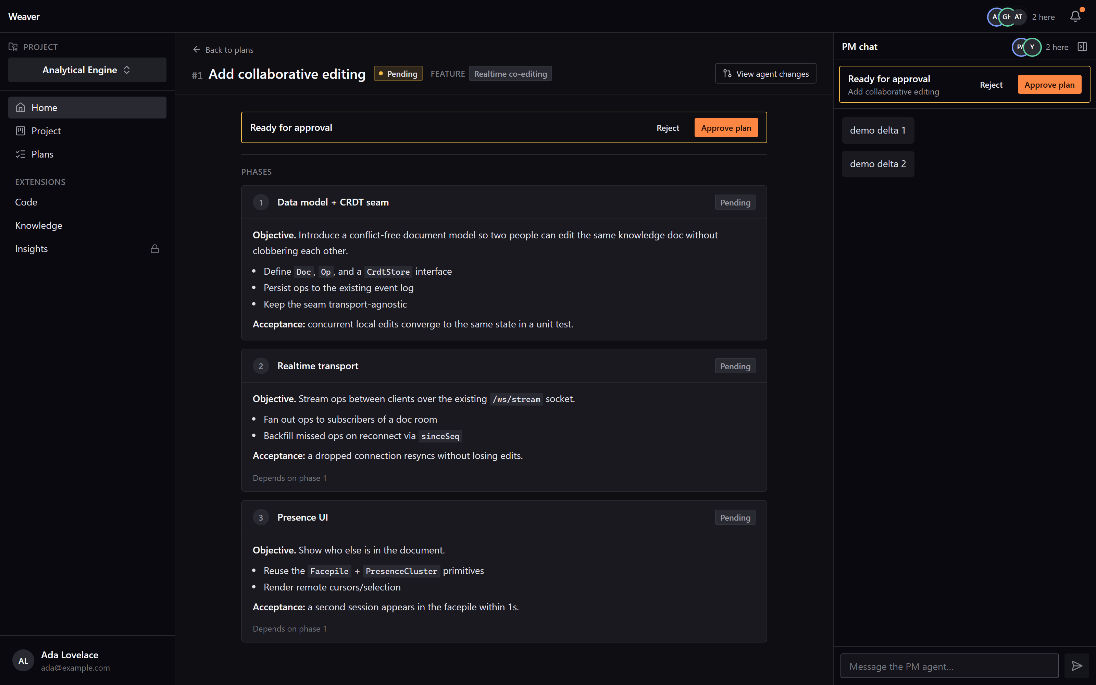Open Project in sidebar
1096x685 pixels.
(x=87, y=131)
